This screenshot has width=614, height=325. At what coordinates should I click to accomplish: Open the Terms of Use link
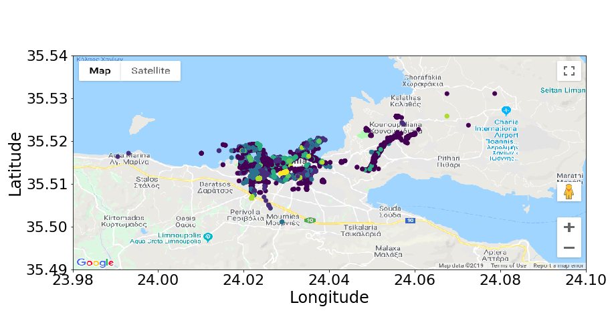point(508,265)
